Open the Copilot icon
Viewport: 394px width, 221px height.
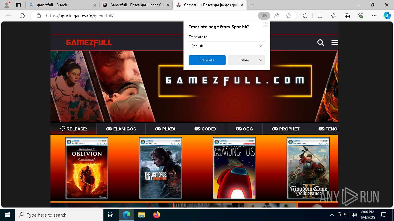click(387, 16)
